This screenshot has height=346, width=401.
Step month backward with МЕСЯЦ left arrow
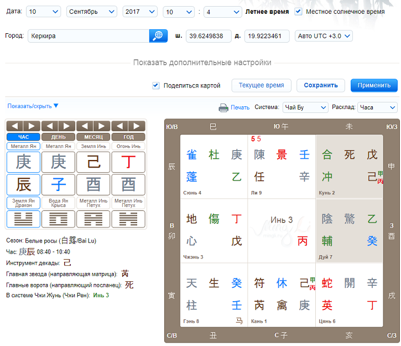[x=85, y=126]
